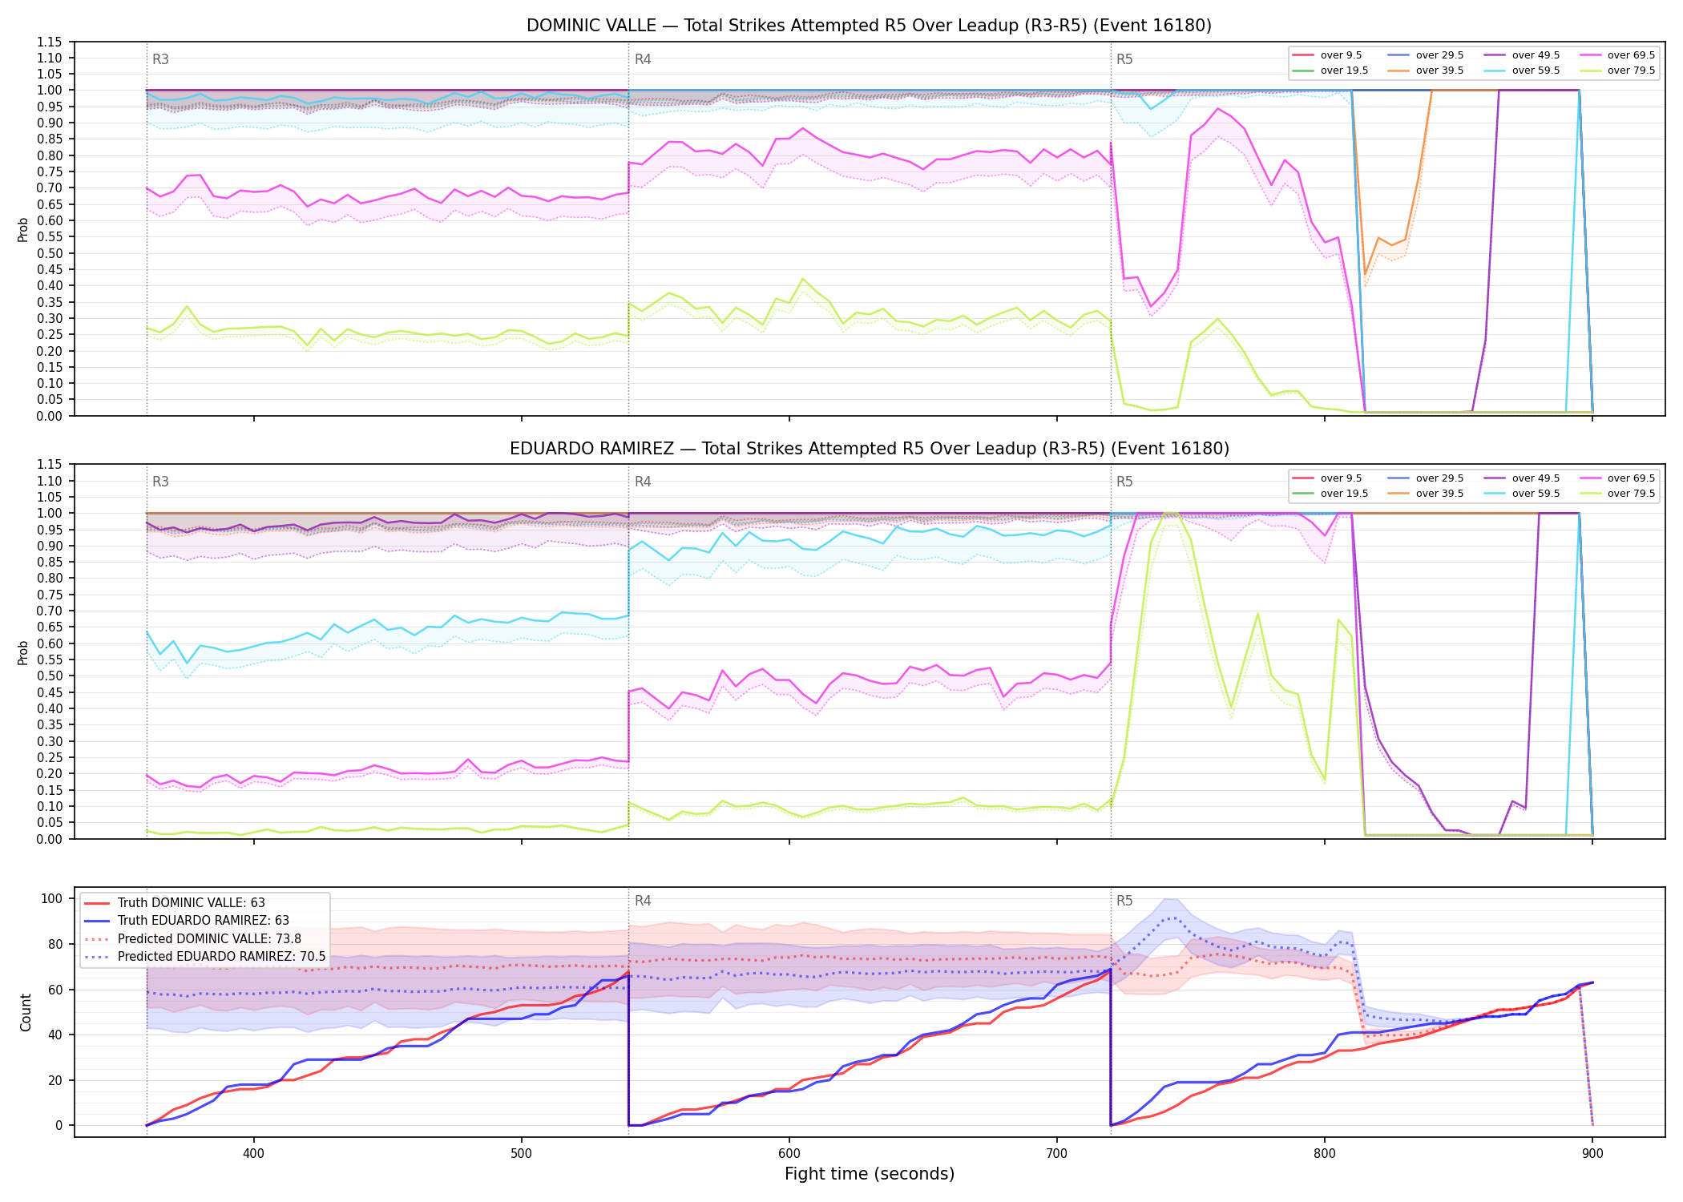Image resolution: width=1683 pixels, height=1202 pixels.
Task: Select the R5 marker in Dominic Valle chart
Action: (1124, 59)
